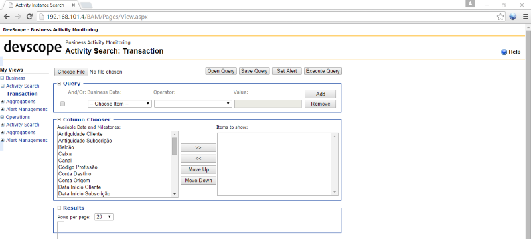This screenshot has height=239, width=531.
Task: Click the blue Help question-mark icon
Action: (504, 52)
